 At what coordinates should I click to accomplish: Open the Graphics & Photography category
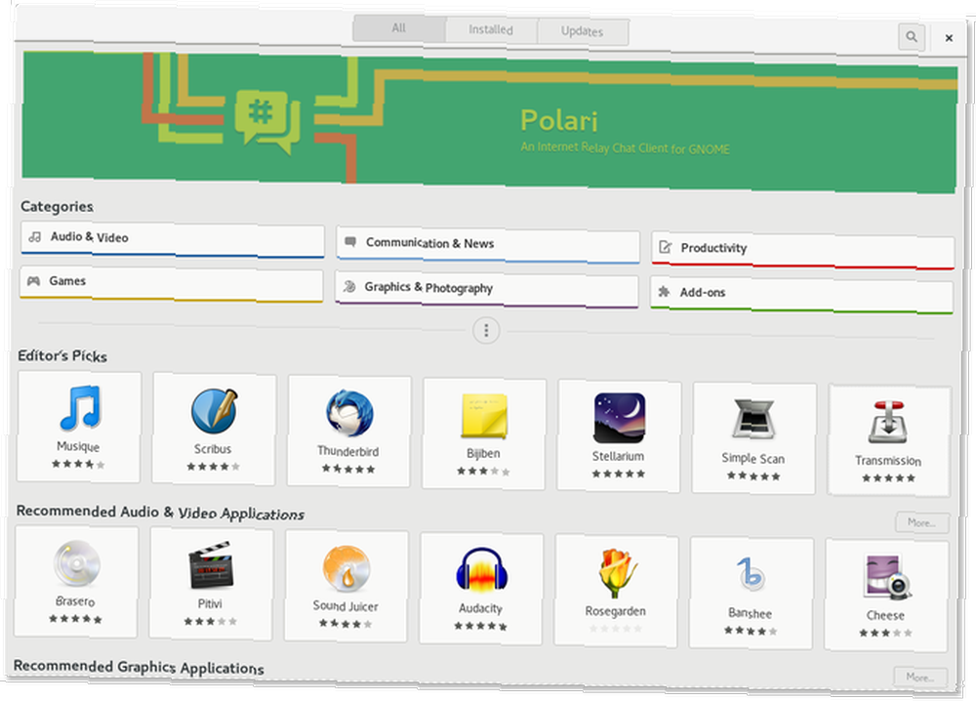487,289
